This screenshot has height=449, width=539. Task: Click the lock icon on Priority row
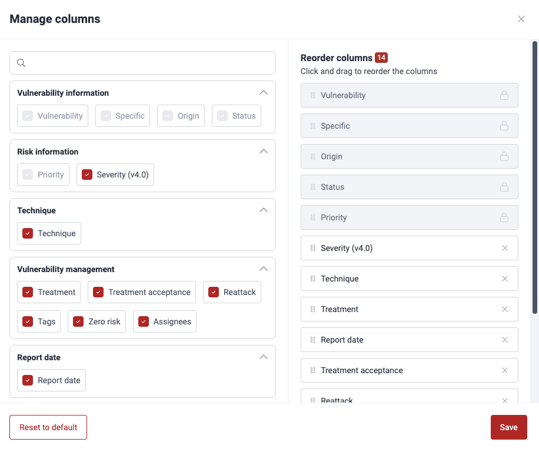pyautogui.click(x=504, y=217)
